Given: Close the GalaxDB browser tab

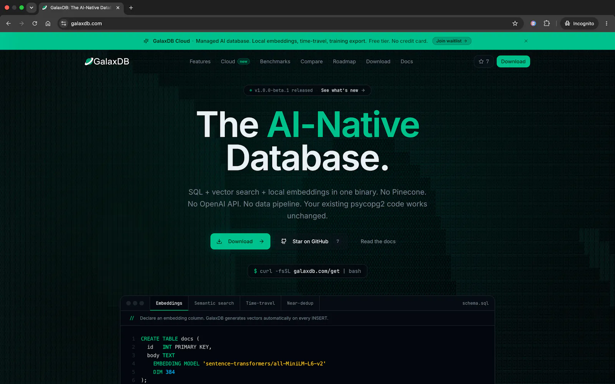Looking at the screenshot, I should [x=118, y=8].
